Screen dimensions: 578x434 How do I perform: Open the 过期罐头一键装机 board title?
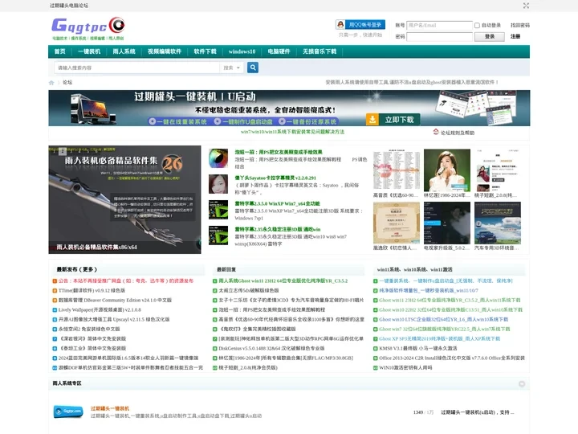click(110, 408)
